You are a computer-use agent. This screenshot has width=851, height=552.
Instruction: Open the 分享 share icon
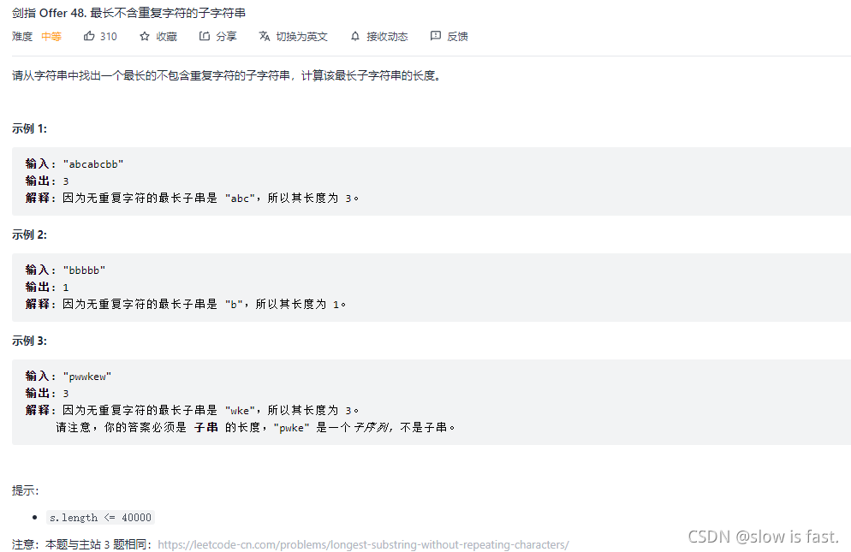pos(205,36)
